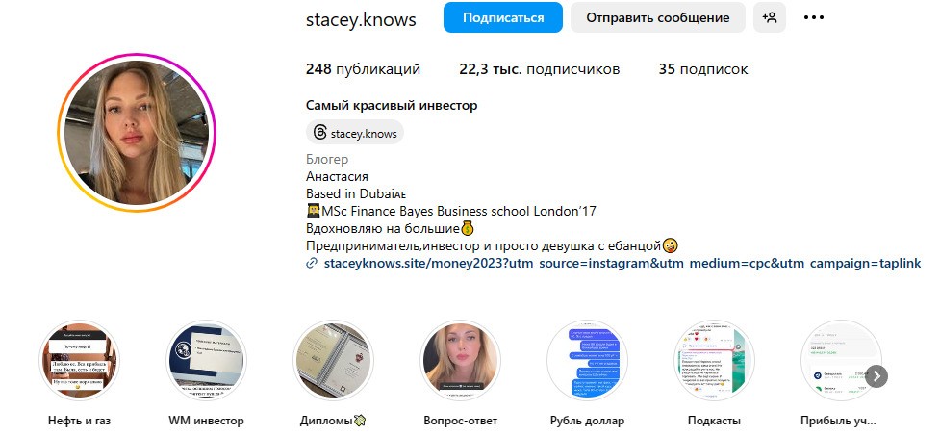The height and width of the screenshot is (436, 940).
Task: Open the Дипломы highlight
Action: click(x=333, y=360)
